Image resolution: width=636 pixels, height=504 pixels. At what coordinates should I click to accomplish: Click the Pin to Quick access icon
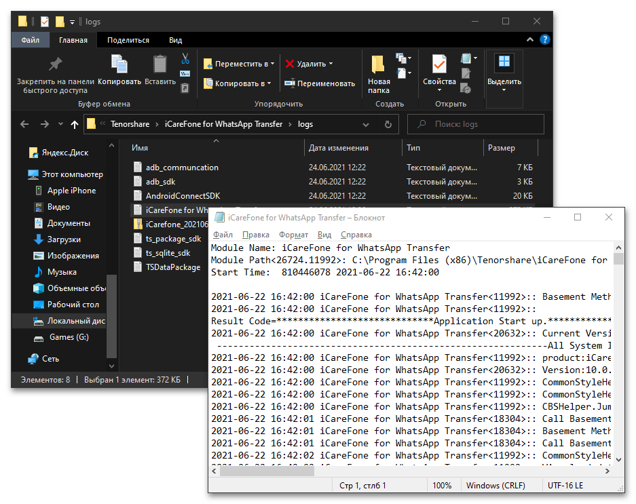pos(55,64)
